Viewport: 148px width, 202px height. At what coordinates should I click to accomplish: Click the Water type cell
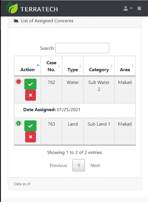click(x=73, y=89)
